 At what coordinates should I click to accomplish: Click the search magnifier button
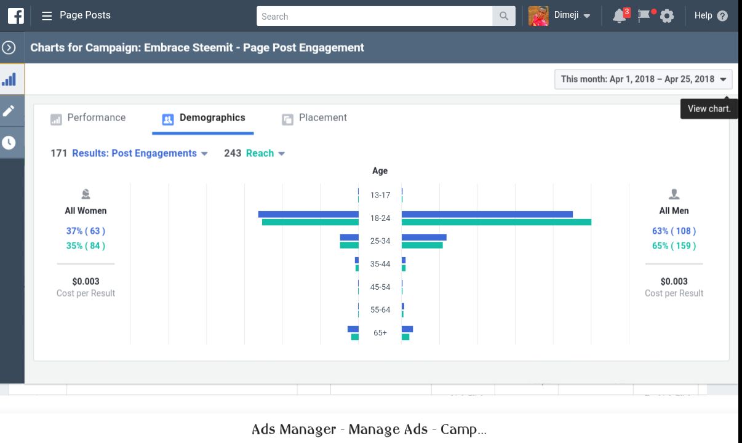pos(504,16)
